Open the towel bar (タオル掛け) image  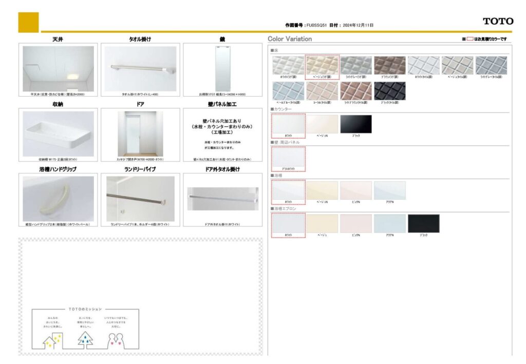[x=140, y=69]
